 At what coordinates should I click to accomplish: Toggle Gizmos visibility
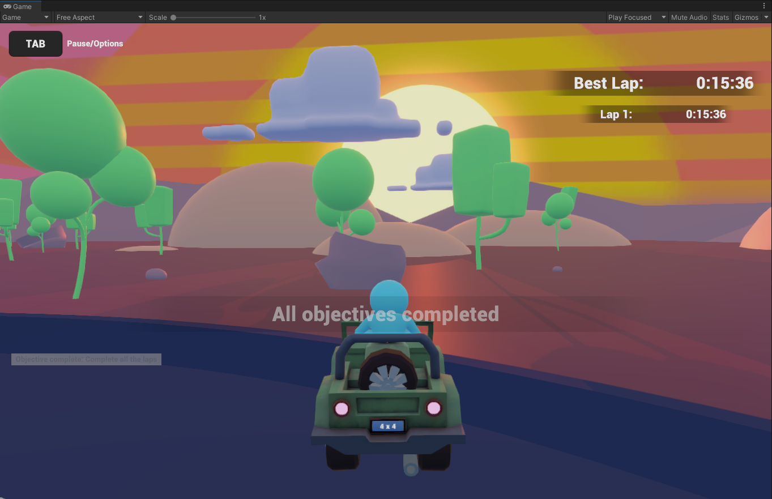748,17
